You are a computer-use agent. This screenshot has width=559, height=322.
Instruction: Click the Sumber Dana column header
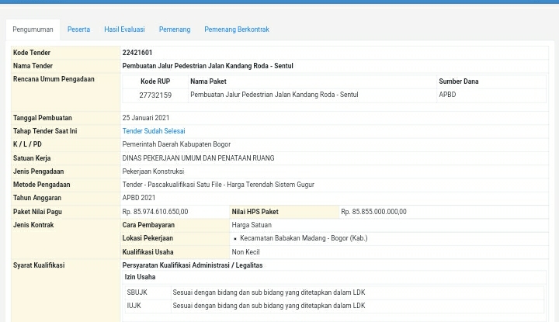click(458, 81)
